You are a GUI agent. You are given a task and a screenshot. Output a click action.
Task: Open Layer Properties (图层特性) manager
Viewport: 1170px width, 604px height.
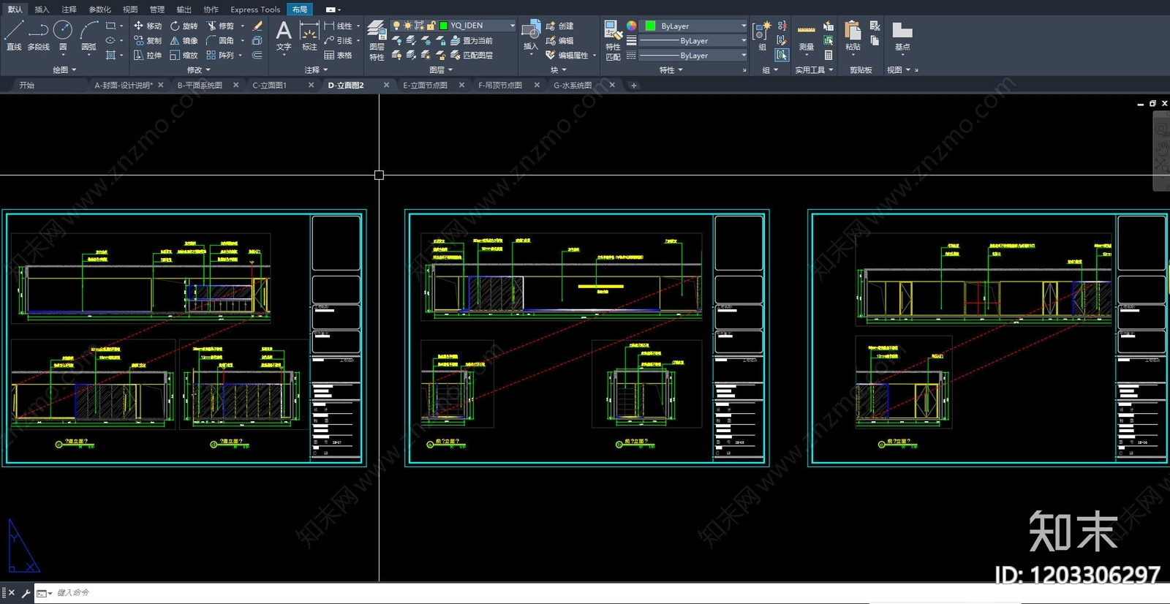pos(377,40)
